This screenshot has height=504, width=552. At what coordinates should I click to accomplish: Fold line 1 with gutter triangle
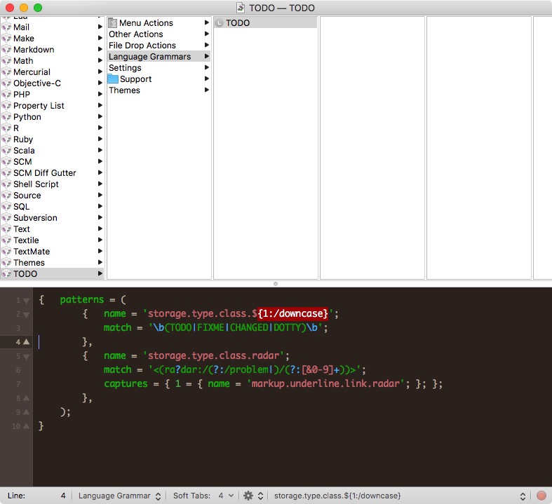coord(27,301)
